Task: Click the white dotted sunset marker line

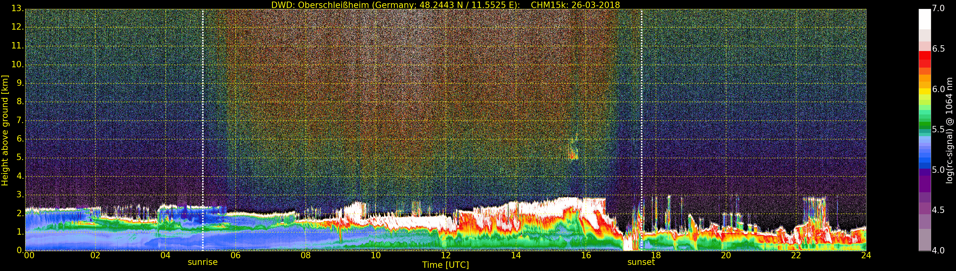Action: [x=641, y=130]
